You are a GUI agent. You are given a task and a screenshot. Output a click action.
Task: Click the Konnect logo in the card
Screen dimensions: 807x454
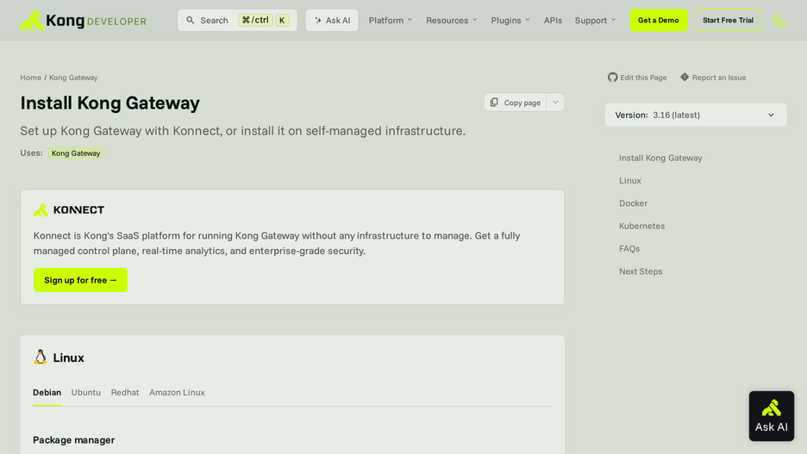[69, 210]
